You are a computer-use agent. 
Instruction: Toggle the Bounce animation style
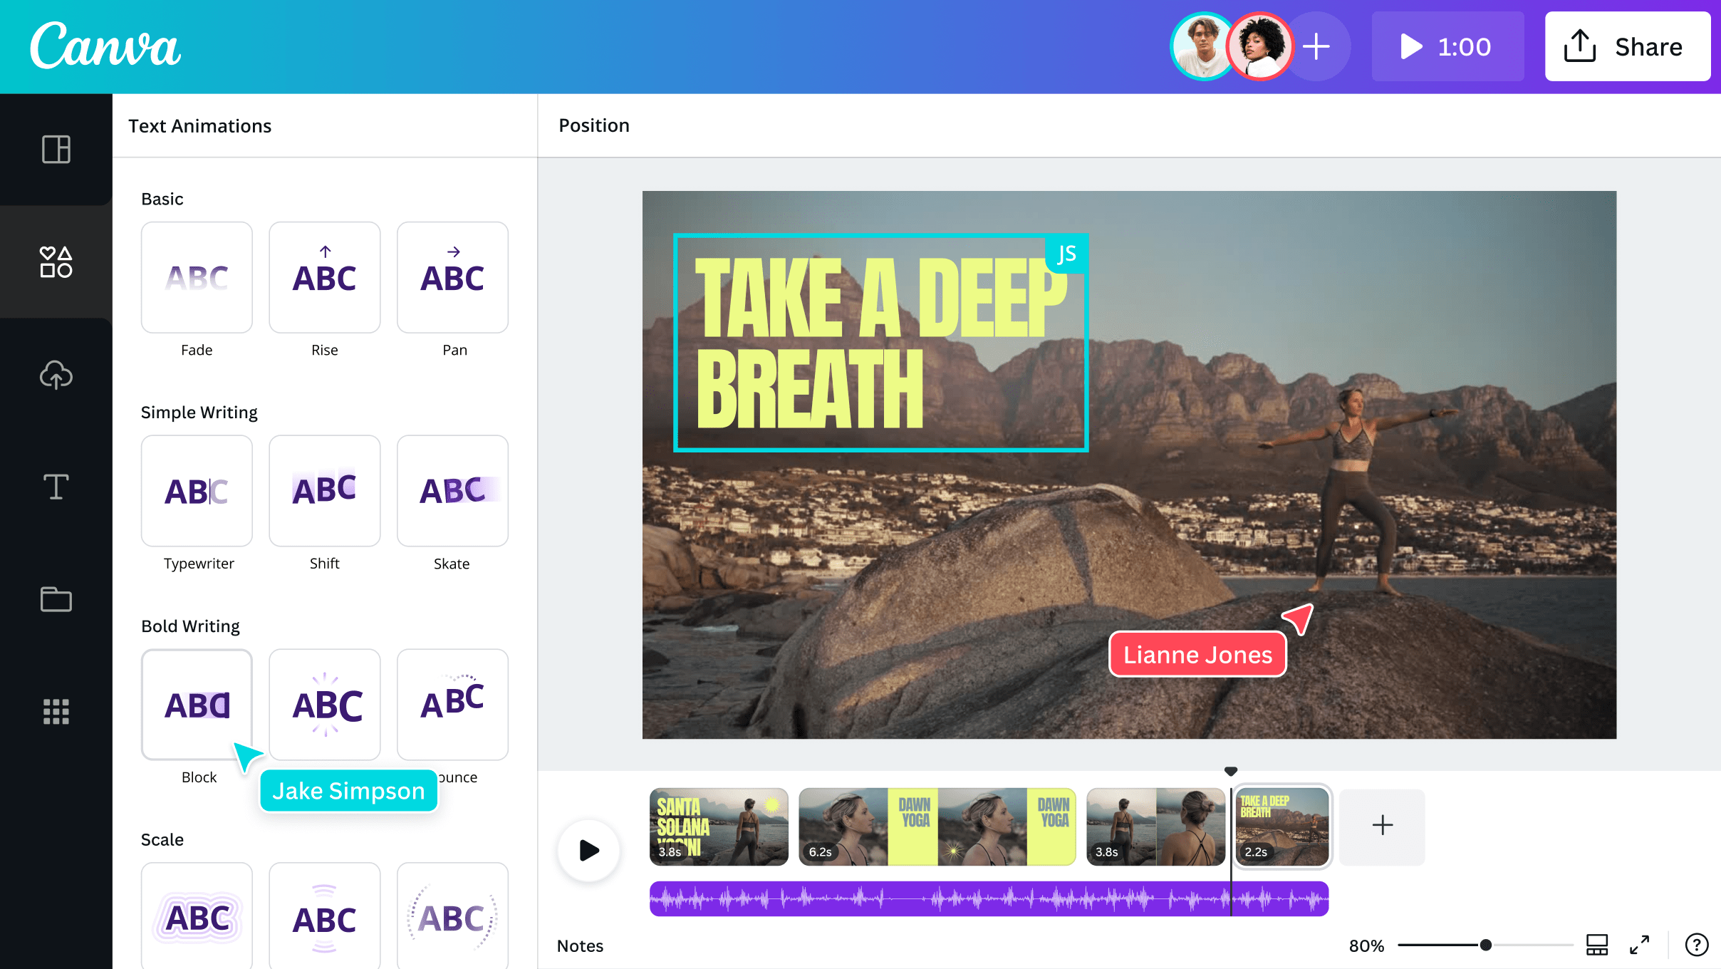pyautogui.click(x=452, y=704)
